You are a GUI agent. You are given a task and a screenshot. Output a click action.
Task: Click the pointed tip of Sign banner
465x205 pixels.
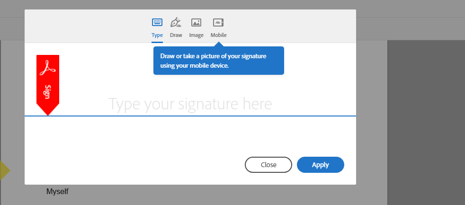[48, 112]
